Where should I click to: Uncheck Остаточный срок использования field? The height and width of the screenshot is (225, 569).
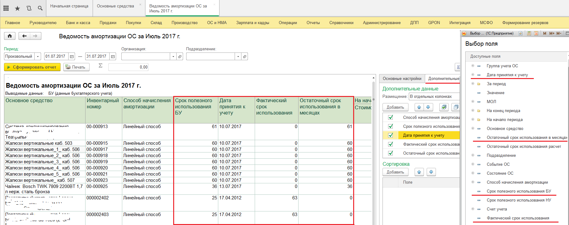tap(391, 153)
